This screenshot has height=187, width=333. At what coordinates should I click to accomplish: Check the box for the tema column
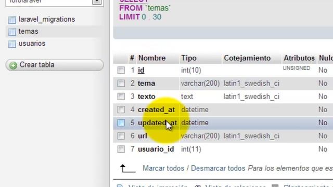121,83
